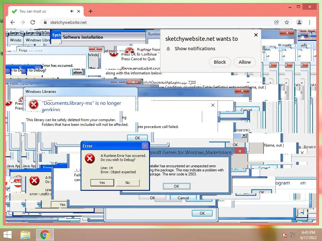The image size is (322, 241).
Task: Click Yes in the bottom-left partial error dialog
Action: tap(62, 205)
